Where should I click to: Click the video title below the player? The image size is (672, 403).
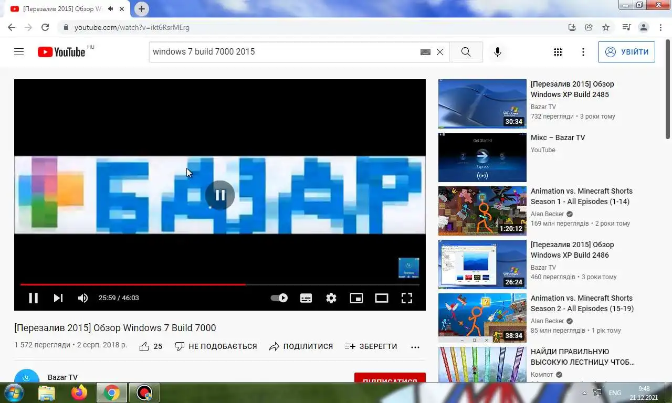click(115, 328)
